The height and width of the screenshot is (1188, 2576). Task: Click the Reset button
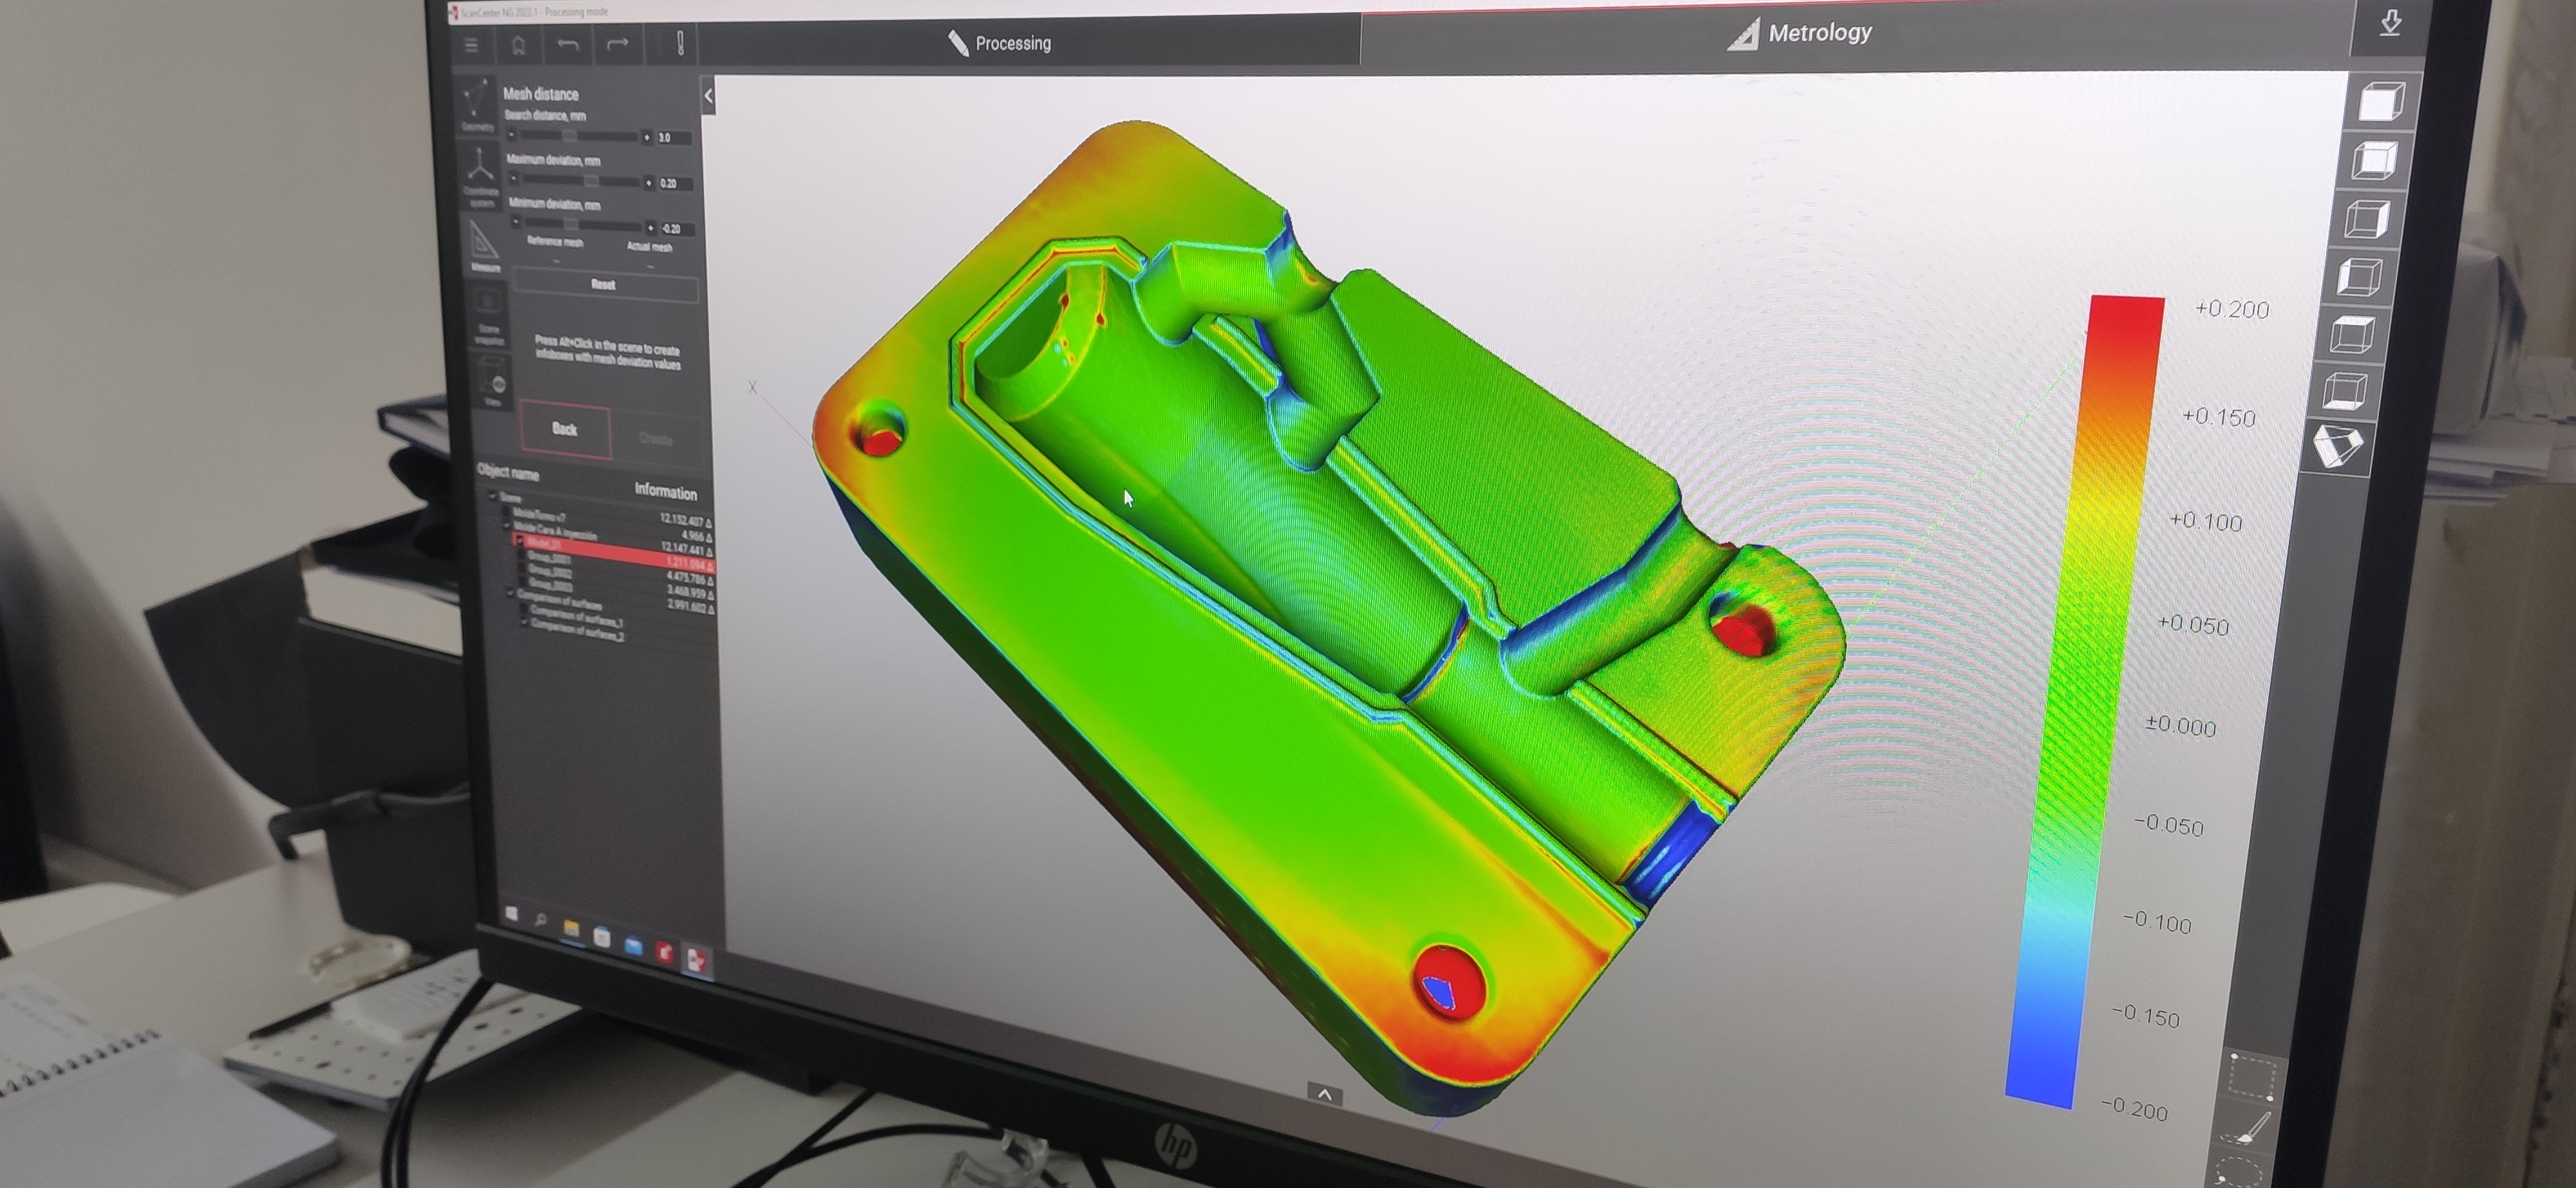(604, 284)
